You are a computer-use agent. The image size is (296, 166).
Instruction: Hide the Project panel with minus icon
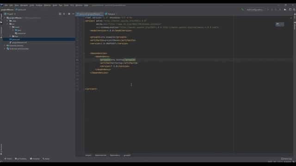pyautogui.click(x=73, y=14)
